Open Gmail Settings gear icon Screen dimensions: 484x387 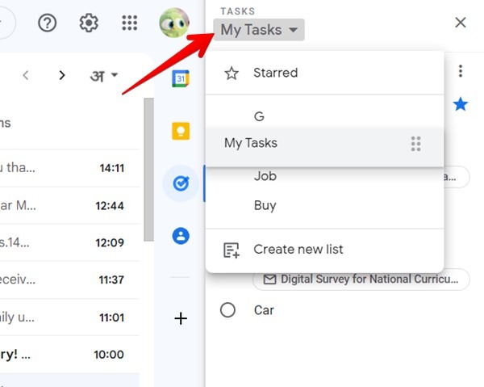tap(89, 23)
